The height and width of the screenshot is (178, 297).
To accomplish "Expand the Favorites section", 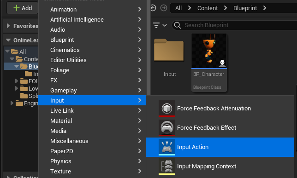I will (8, 26).
